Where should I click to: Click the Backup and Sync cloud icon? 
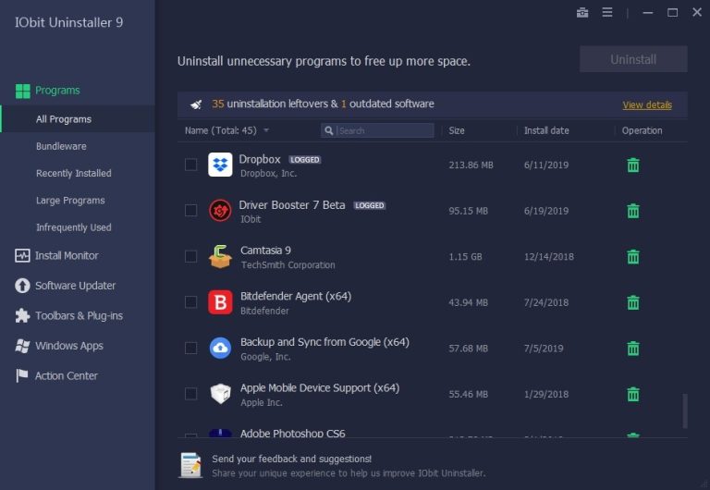click(x=220, y=348)
